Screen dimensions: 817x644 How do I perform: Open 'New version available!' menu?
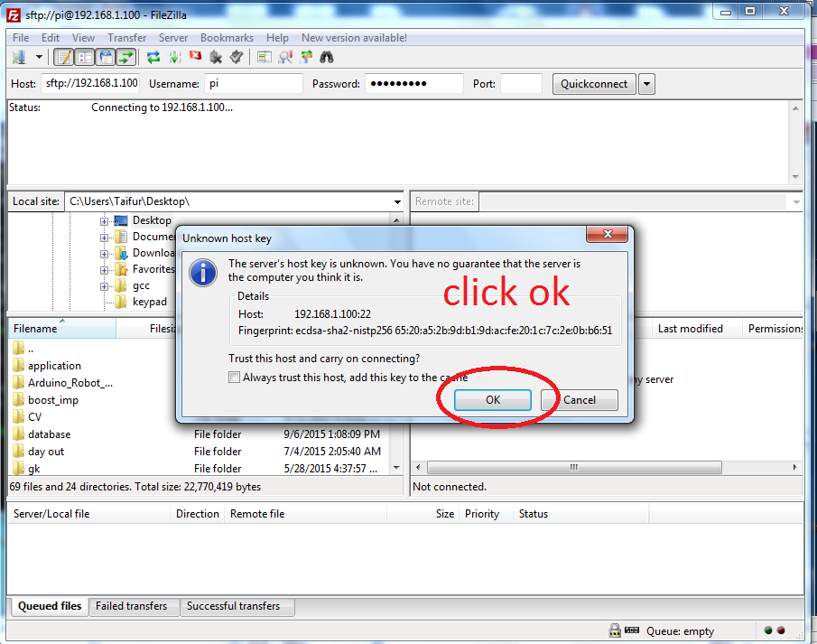click(354, 38)
